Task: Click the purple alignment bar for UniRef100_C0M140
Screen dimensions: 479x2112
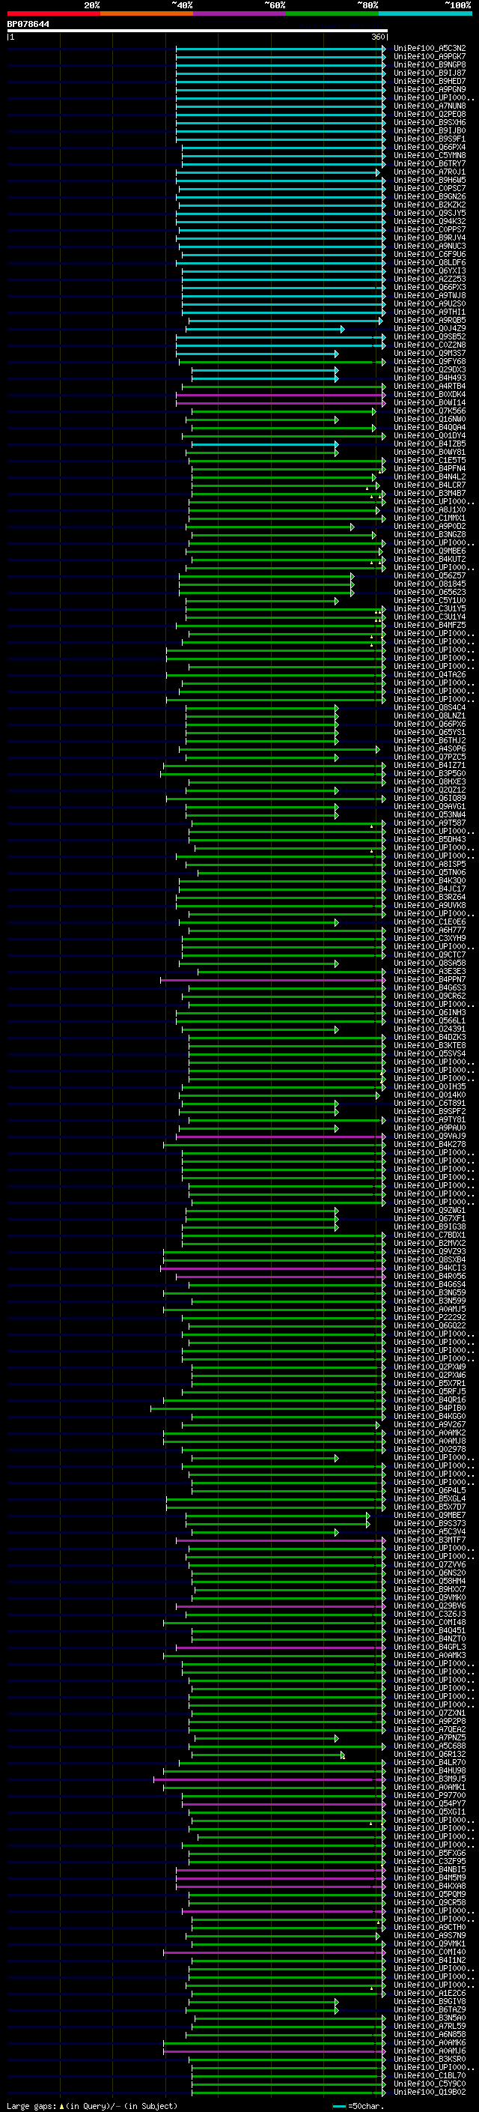Action: [x=274, y=1952]
